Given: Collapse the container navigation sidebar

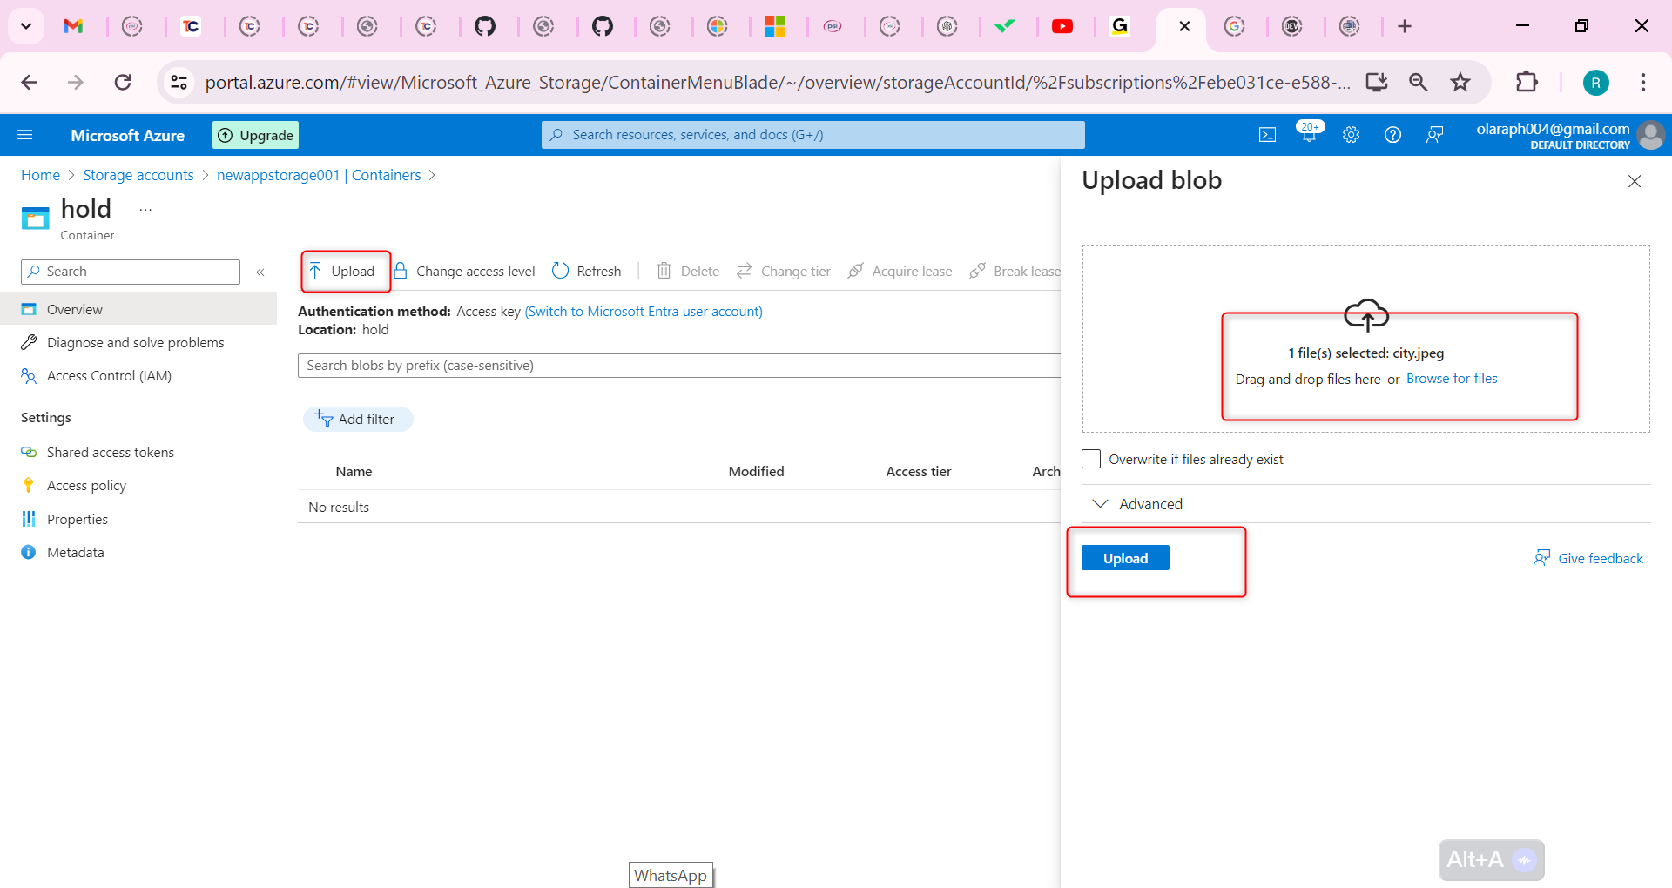Looking at the screenshot, I should point(260,272).
